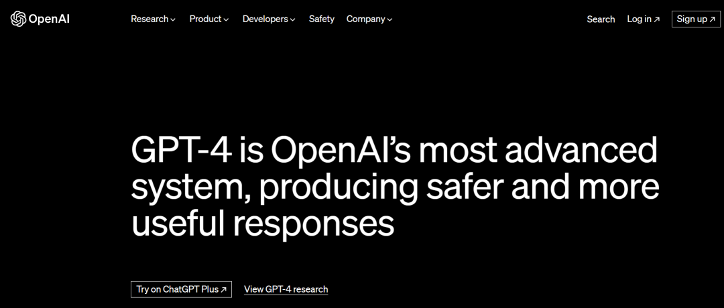This screenshot has width=724, height=308.
Task: Open the View GPT-4 research link
Action: (286, 289)
